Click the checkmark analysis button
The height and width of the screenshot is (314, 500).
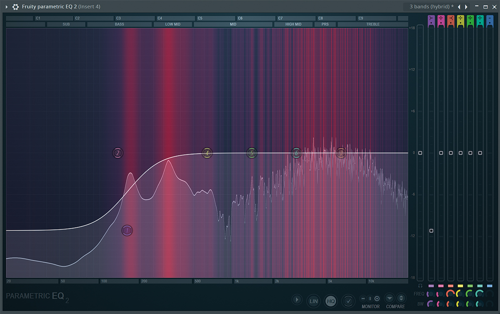click(348, 301)
